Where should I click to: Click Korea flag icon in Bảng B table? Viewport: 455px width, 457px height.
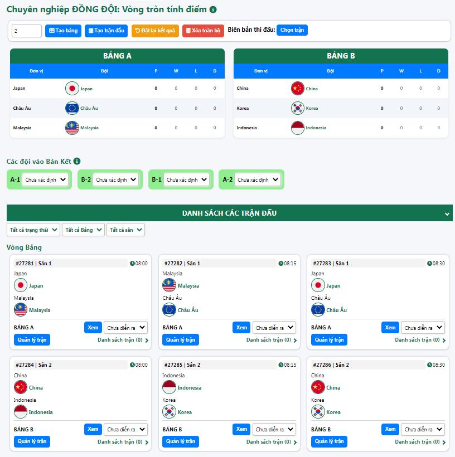298,108
